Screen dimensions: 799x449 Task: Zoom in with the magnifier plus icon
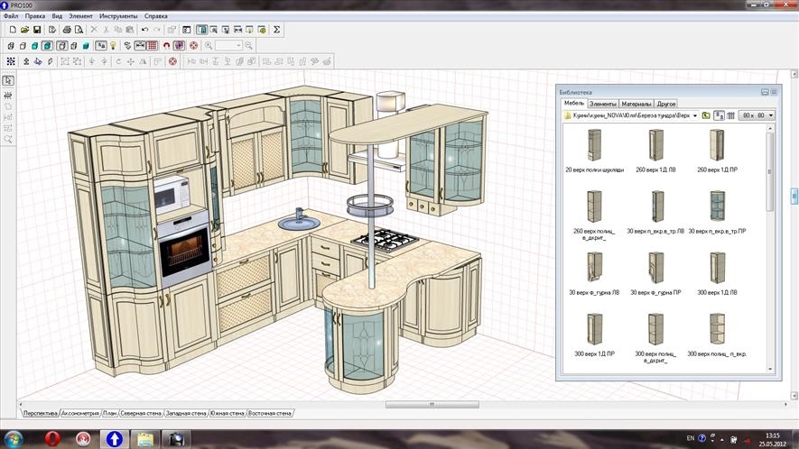coord(209,46)
